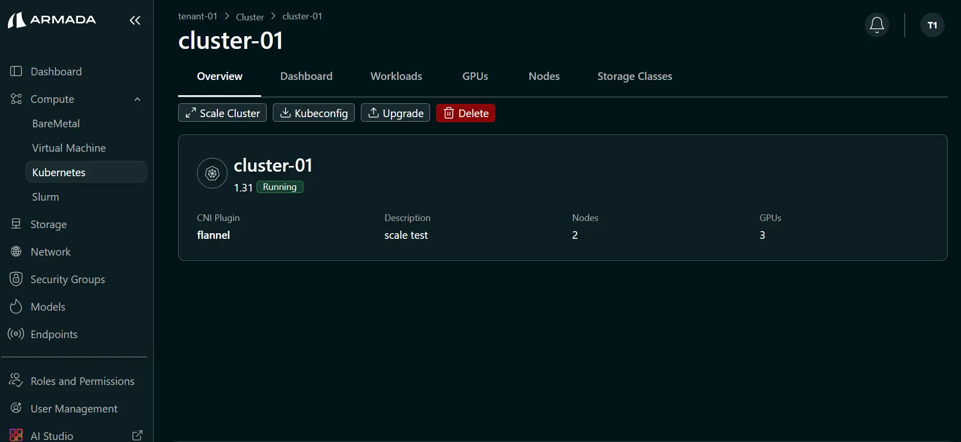The image size is (961, 442).
Task: Open the Workloads tab
Action: pyautogui.click(x=397, y=76)
